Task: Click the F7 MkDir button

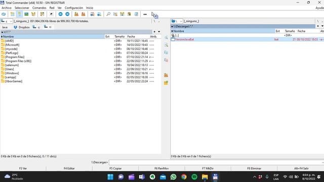Action: pyautogui.click(x=208, y=168)
